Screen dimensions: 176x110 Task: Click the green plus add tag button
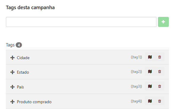[x=163, y=22]
